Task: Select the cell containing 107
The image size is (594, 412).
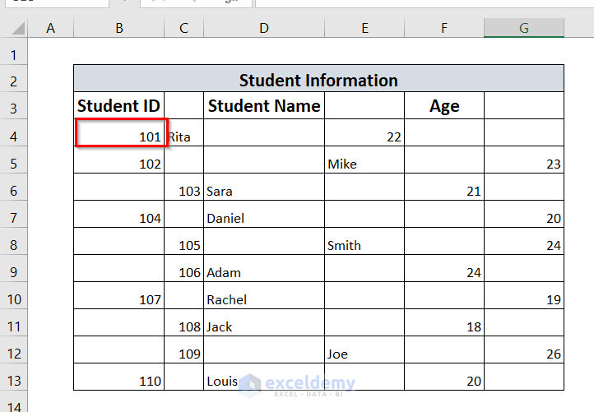Action: pos(119,296)
